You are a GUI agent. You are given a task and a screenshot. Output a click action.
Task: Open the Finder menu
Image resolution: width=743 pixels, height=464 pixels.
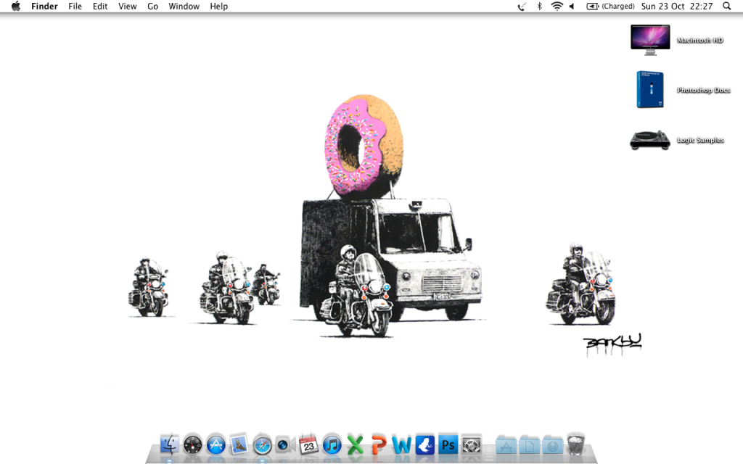44,6
